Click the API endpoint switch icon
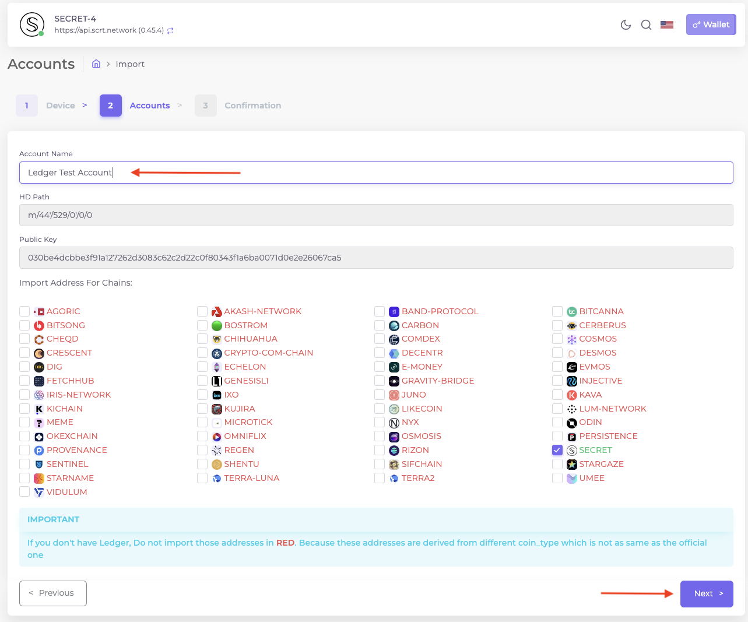748x622 pixels. tap(170, 31)
